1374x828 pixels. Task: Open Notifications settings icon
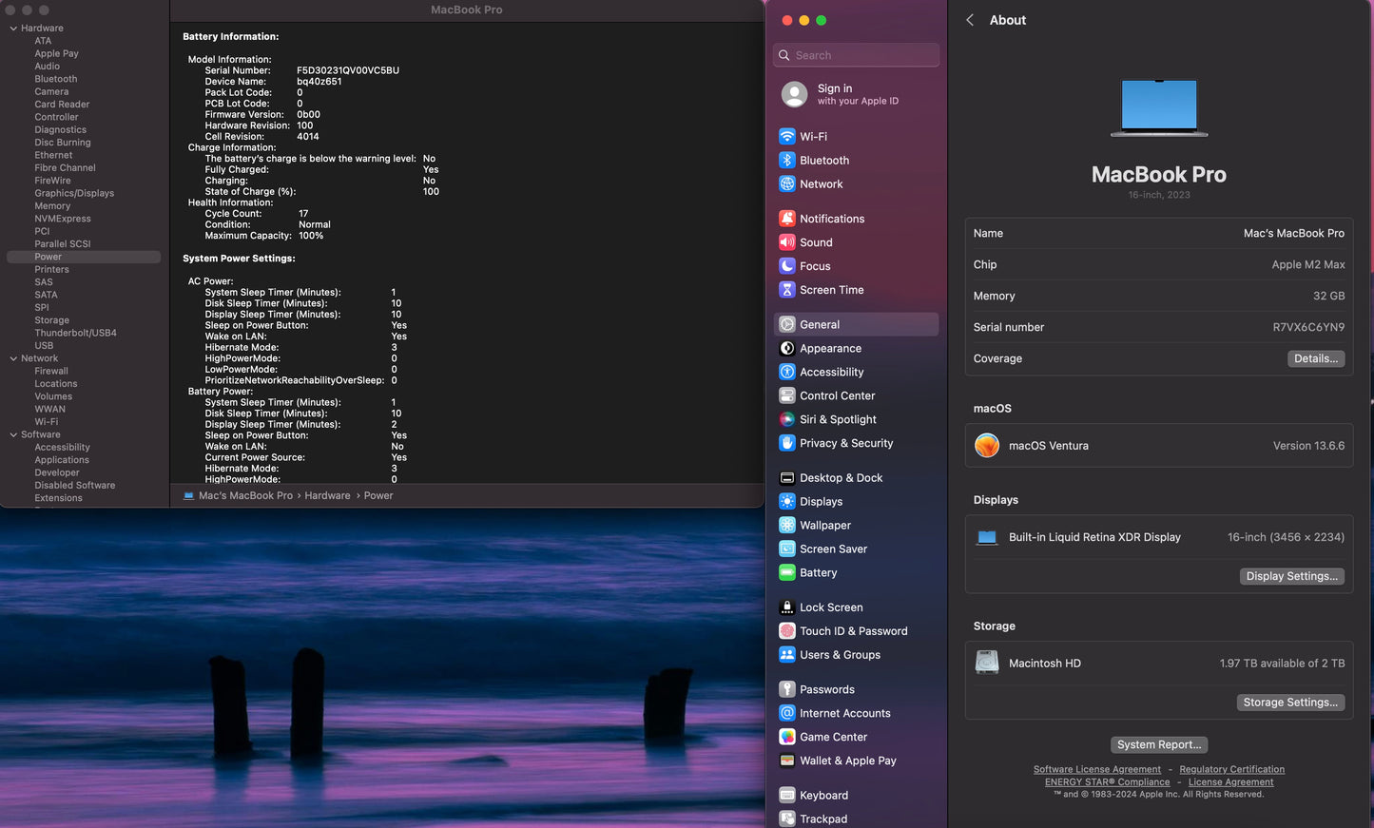click(x=787, y=218)
